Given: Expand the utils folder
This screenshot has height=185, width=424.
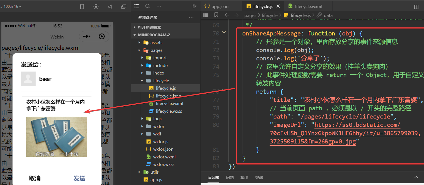Looking at the screenshot, I should (x=166, y=172).
